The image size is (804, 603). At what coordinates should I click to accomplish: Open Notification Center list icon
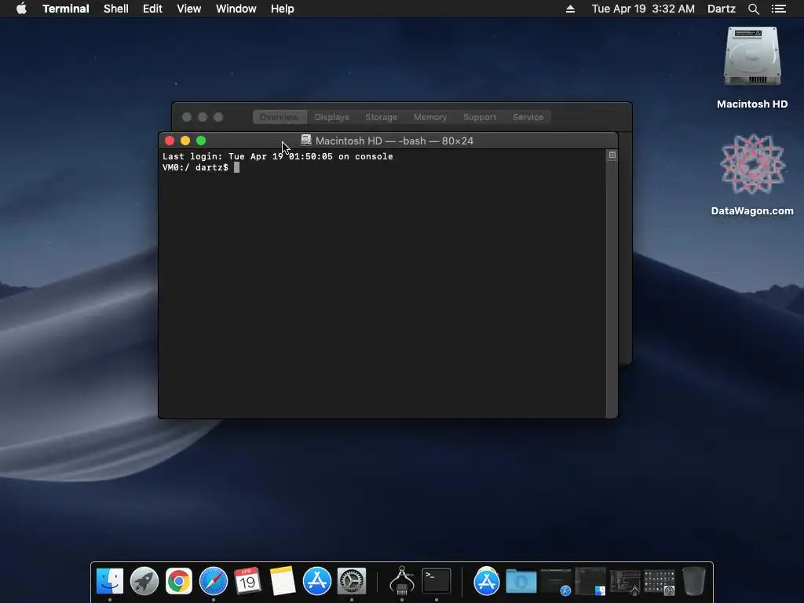click(778, 9)
